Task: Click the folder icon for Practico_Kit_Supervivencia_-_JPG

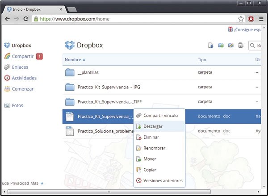Action: pos(70,87)
